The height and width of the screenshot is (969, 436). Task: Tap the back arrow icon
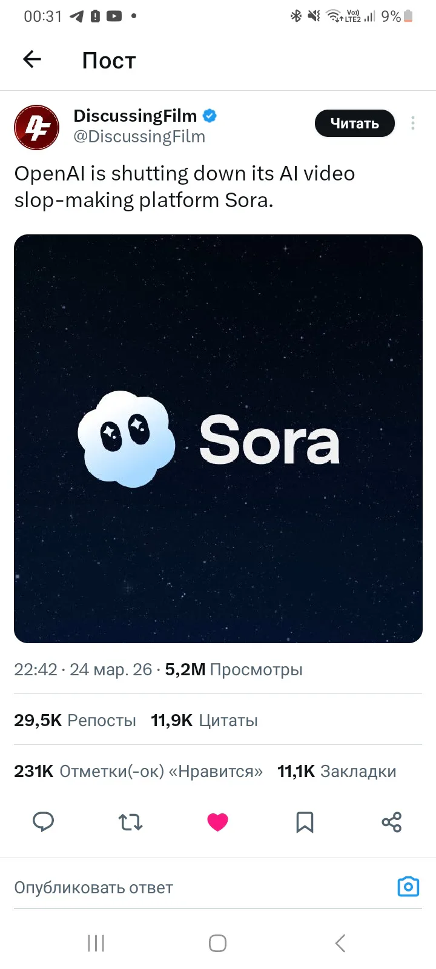pos(32,59)
